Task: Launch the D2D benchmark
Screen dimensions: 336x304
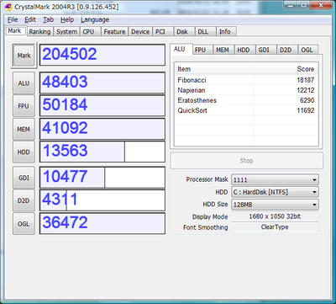Action: pos(24,200)
